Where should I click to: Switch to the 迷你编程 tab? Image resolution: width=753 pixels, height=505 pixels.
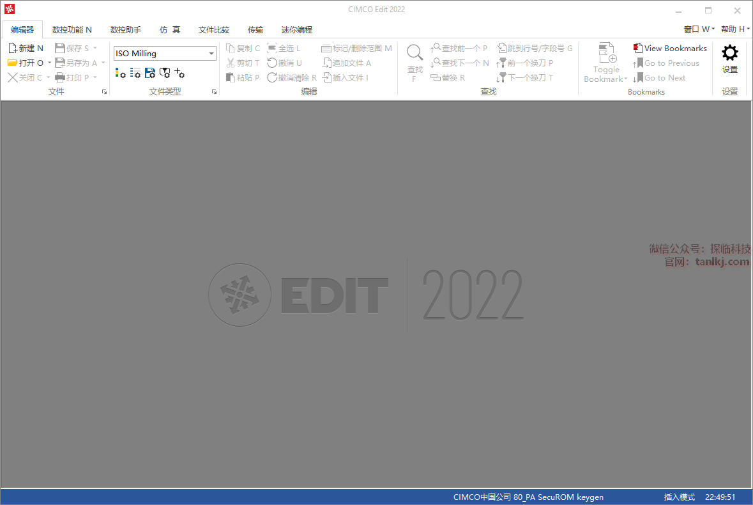[x=297, y=30]
